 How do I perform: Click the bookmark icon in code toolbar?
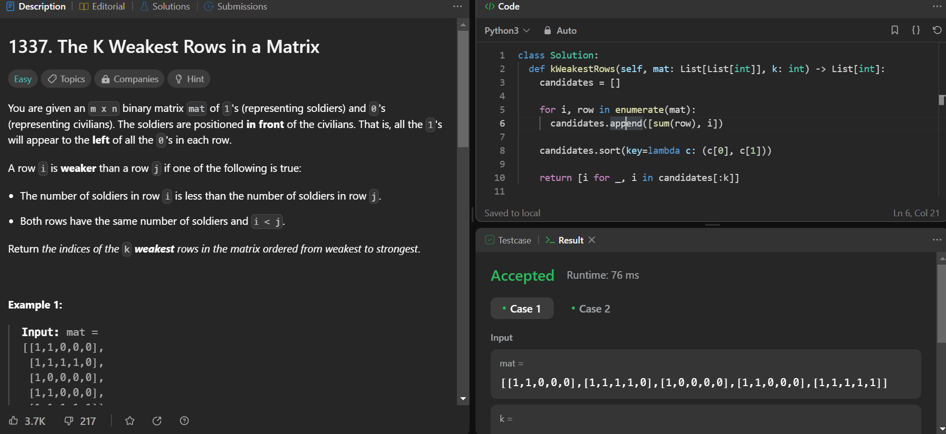(x=895, y=30)
